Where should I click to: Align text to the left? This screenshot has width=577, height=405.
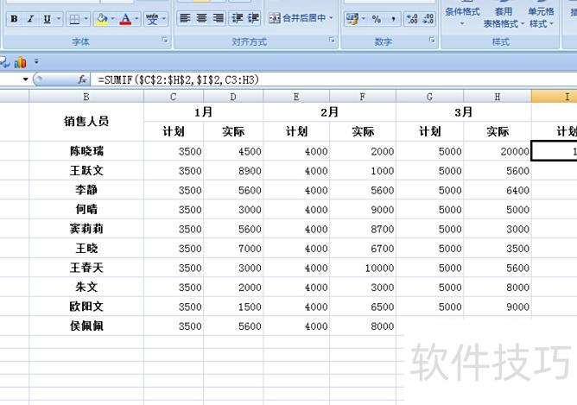pos(185,18)
